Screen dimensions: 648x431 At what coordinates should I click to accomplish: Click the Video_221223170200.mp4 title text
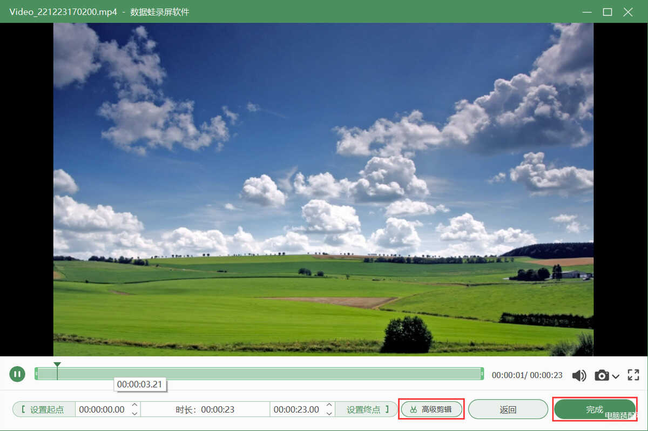click(x=63, y=11)
